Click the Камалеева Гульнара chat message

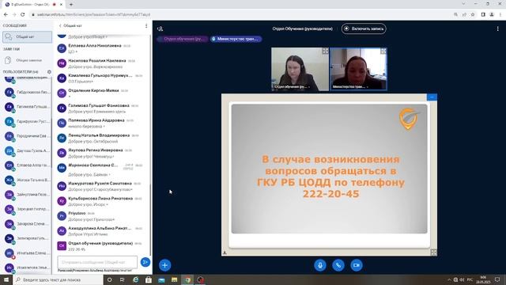point(102,78)
